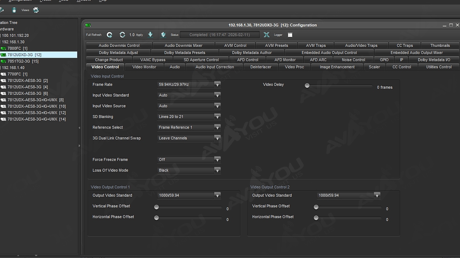The width and height of the screenshot is (460, 258).
Task: Click the Completed status text field
Action: (x=219, y=35)
